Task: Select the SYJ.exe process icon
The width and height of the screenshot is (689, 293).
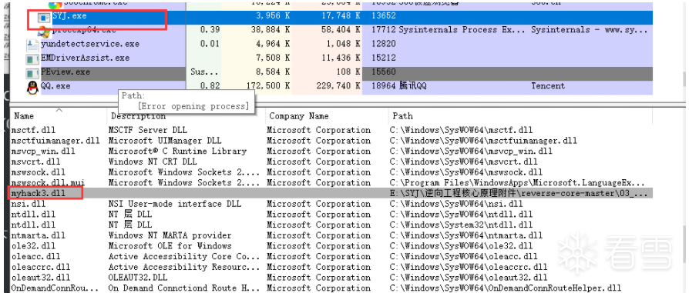Action: tap(44, 17)
